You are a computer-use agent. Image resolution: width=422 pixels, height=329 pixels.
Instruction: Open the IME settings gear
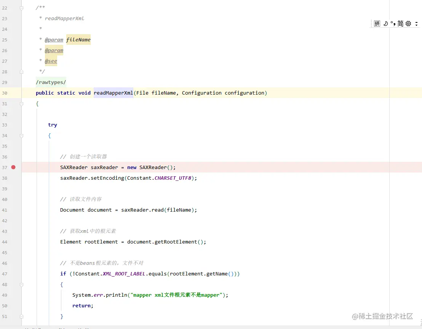pos(408,24)
